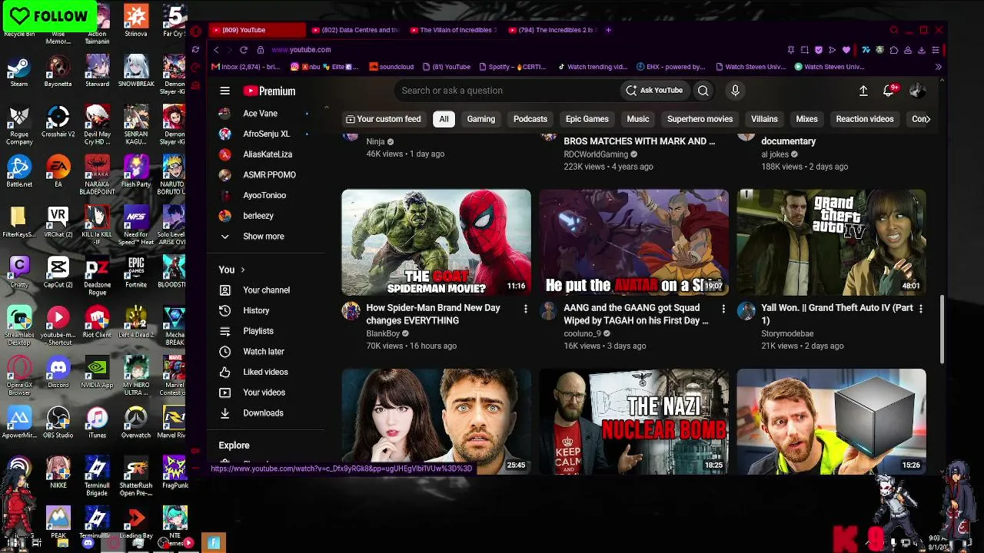This screenshot has height=553, width=984.
Task: Click the Your custom feed chip
Action: (384, 119)
